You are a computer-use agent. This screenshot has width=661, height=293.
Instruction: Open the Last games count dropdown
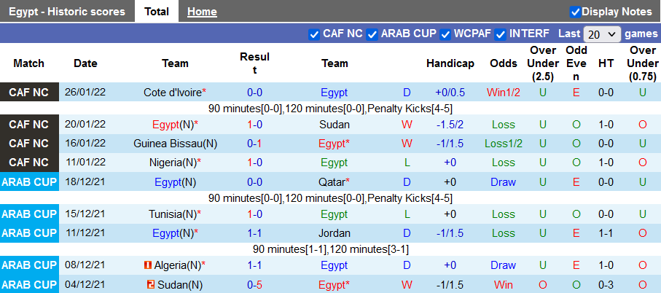(602, 34)
